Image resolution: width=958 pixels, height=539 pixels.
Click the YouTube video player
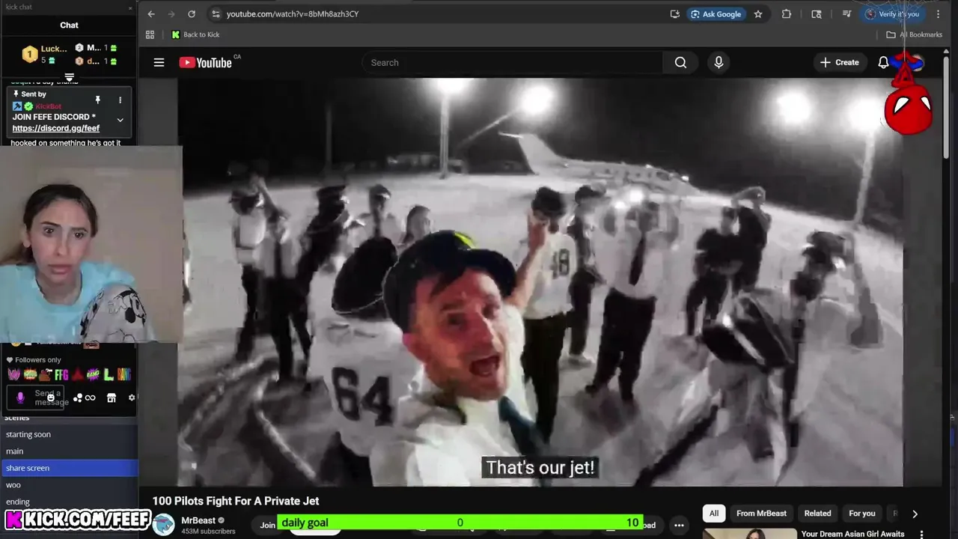tap(540, 281)
